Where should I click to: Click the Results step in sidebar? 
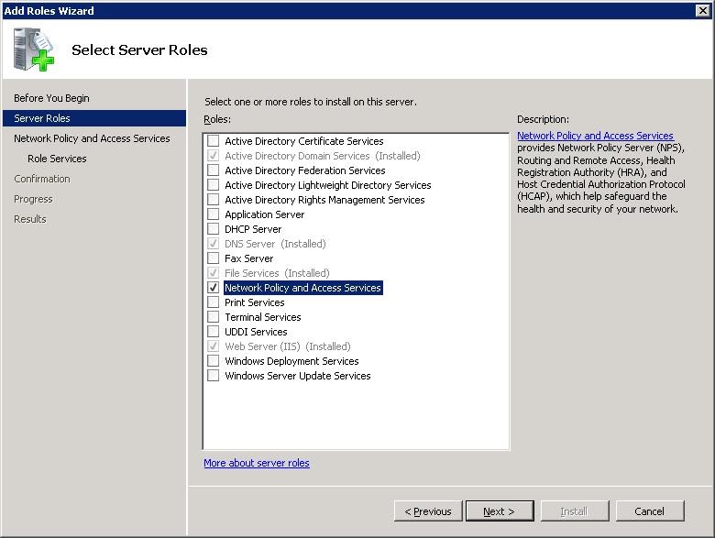coord(30,219)
